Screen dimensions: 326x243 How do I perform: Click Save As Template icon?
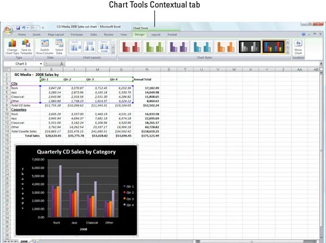point(26,43)
